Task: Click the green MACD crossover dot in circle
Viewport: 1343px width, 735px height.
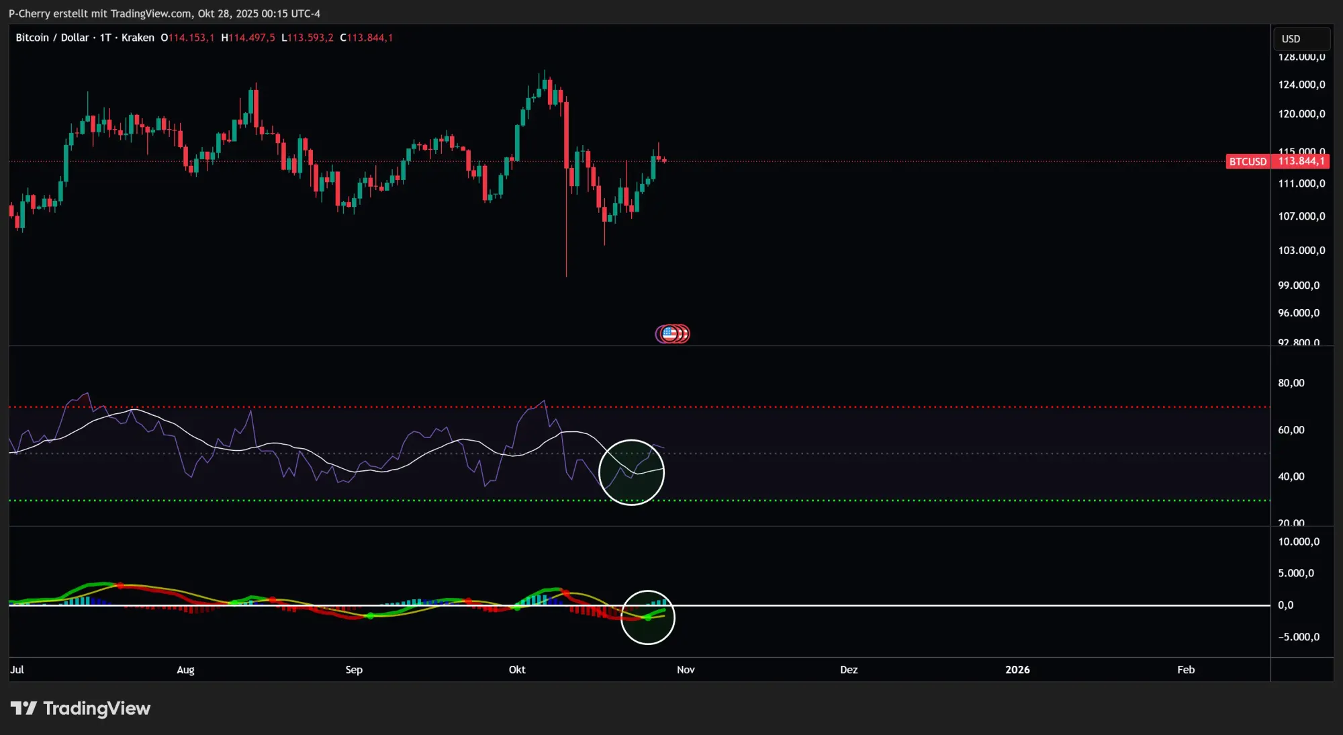Action: coord(648,617)
